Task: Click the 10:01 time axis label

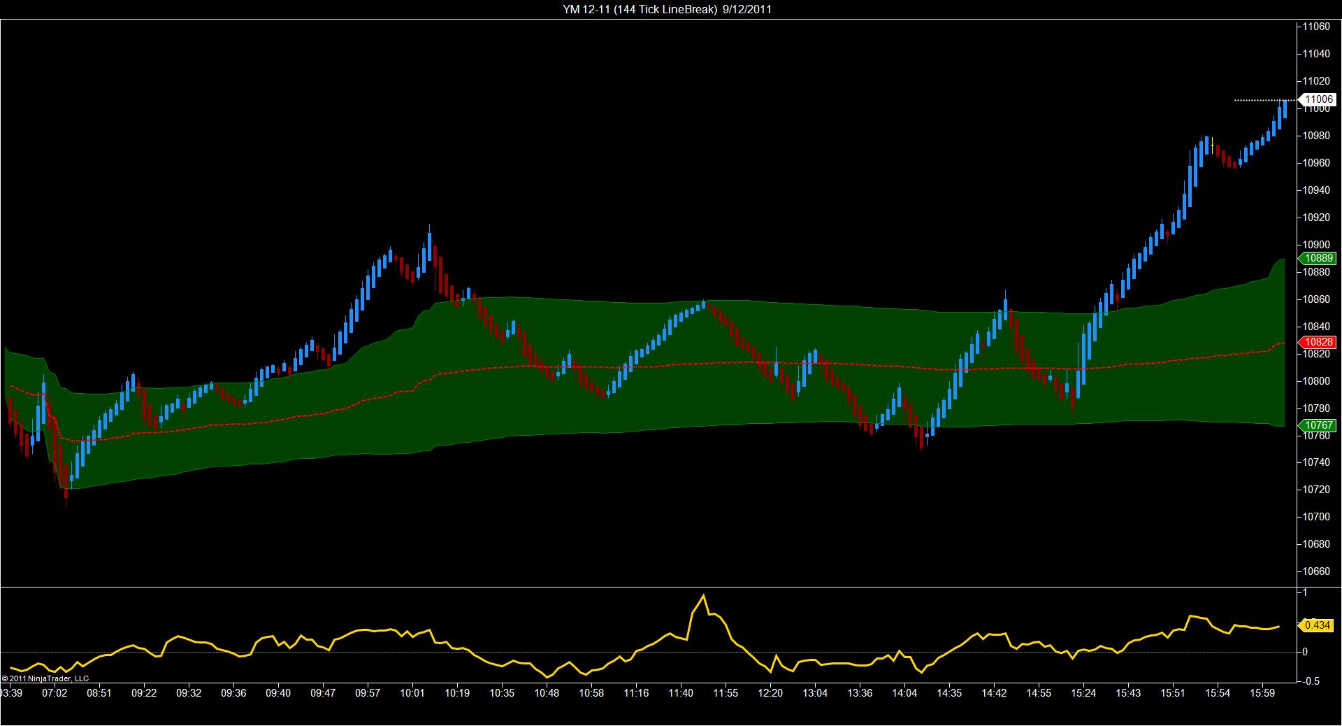Action: pyautogui.click(x=412, y=693)
